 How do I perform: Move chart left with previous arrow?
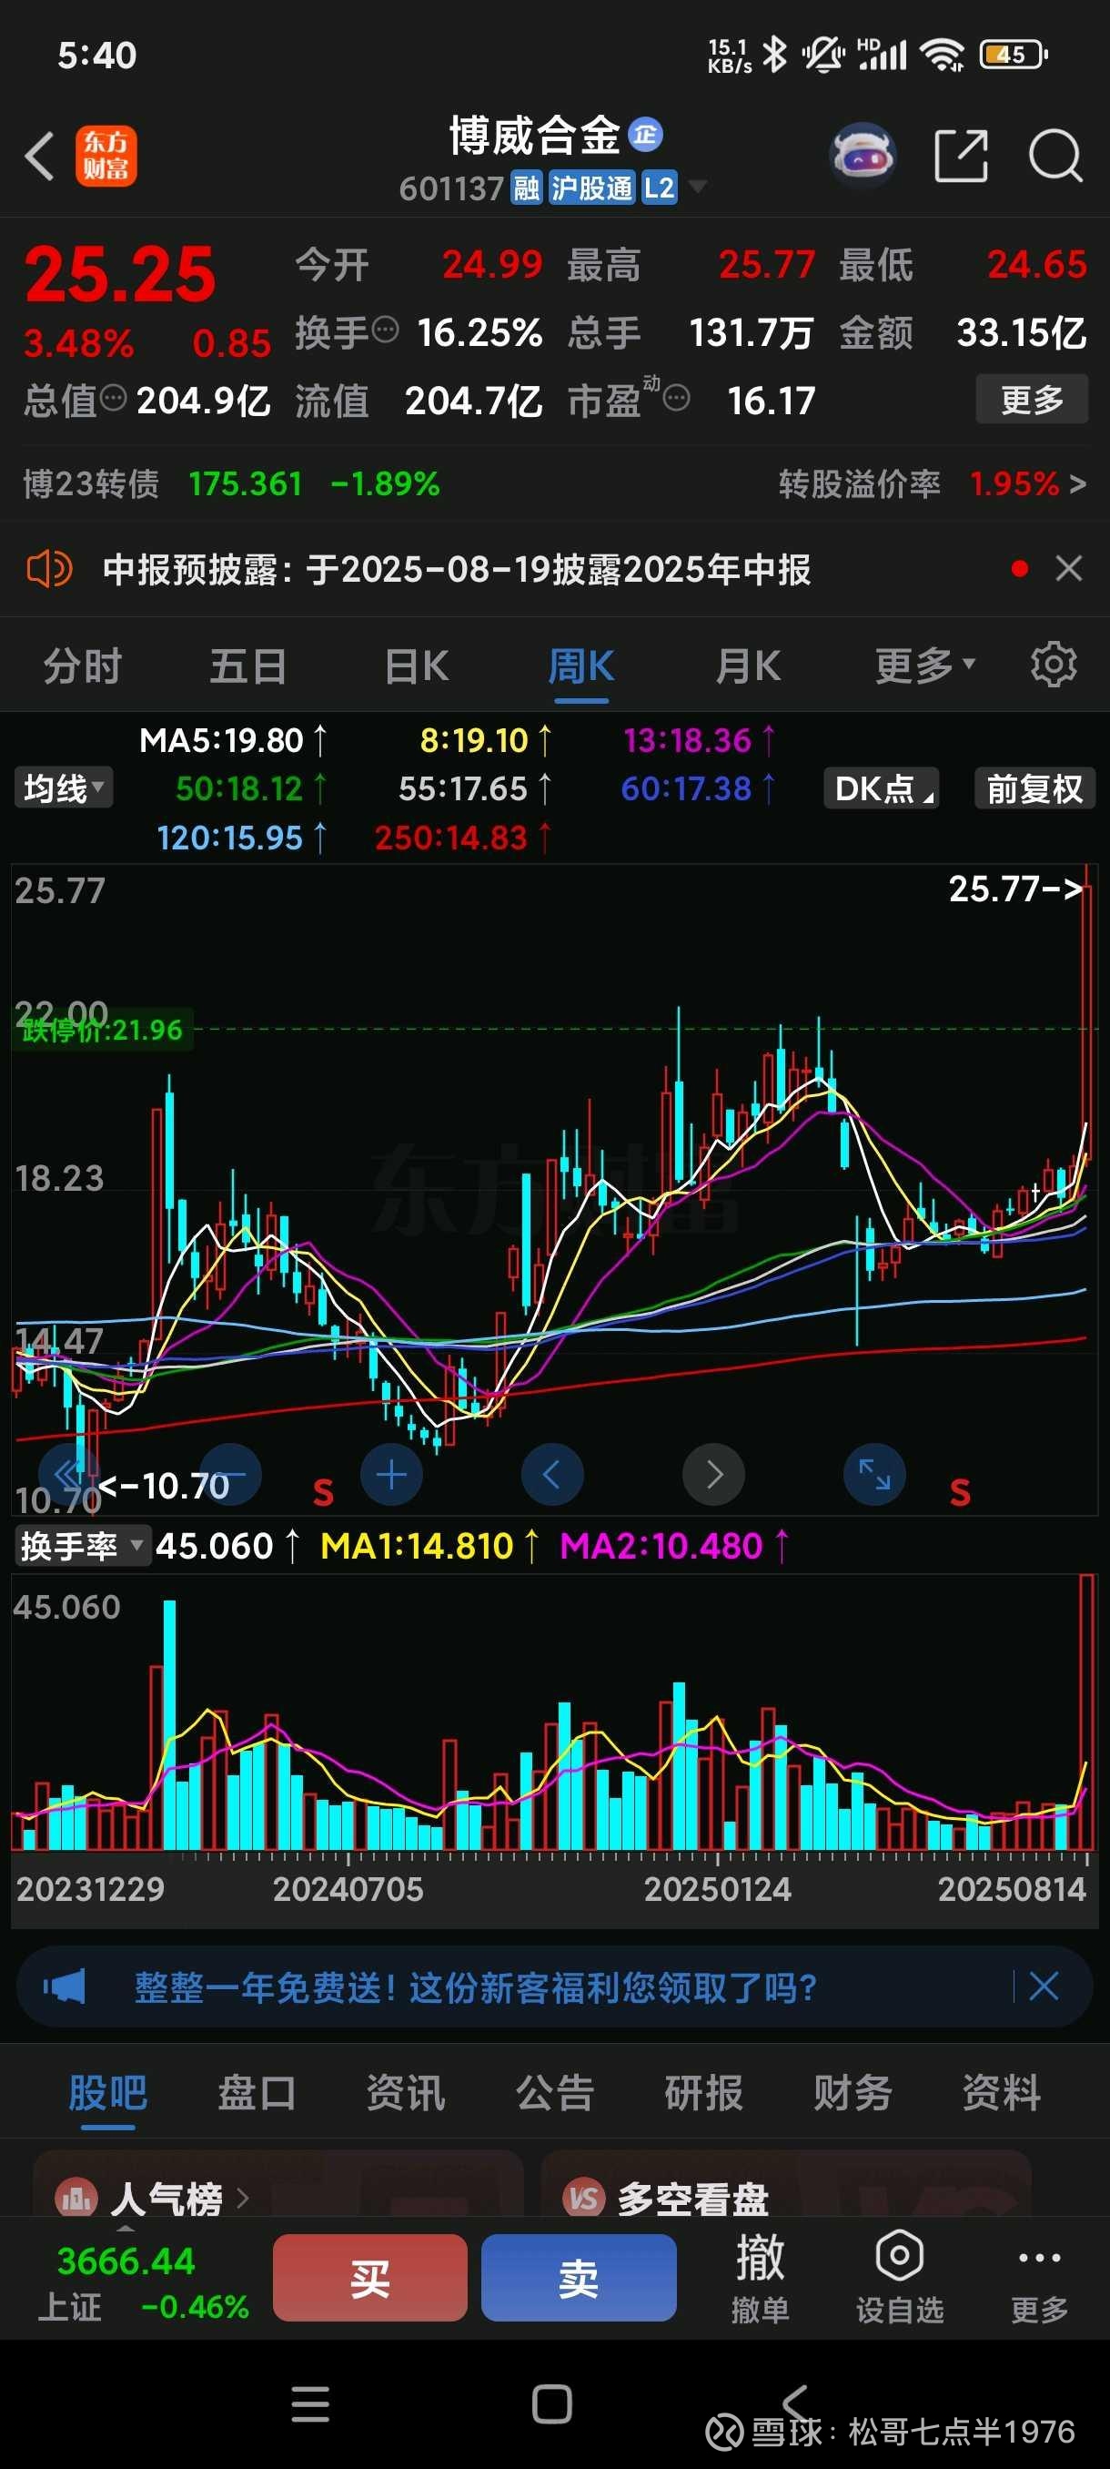[x=551, y=1474]
